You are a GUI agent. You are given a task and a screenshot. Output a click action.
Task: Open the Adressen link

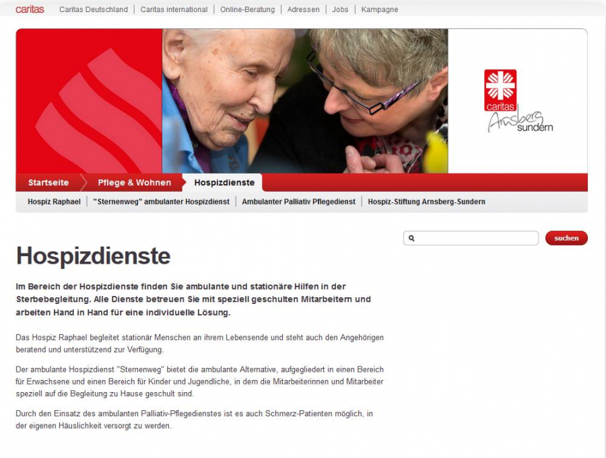(x=303, y=9)
